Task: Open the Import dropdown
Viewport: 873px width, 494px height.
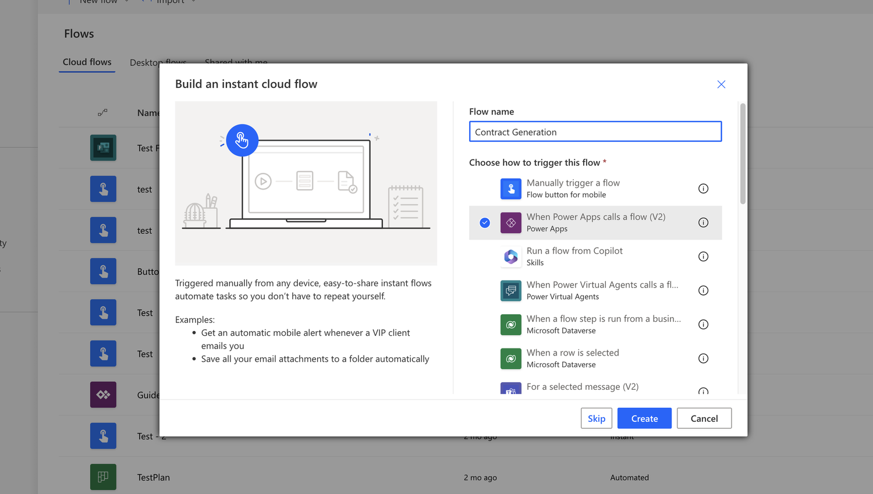Action: [193, 2]
